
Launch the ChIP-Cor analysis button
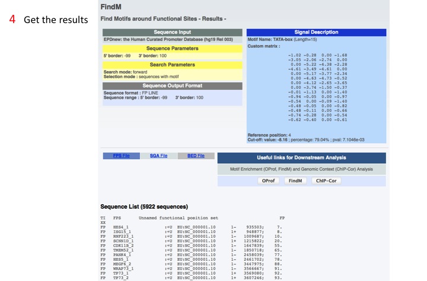[x=327, y=180]
